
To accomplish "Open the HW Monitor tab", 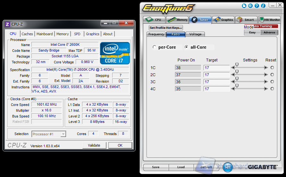I will point(270,20).
